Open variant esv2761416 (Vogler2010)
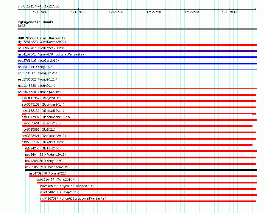265x213 pixels. (38, 61)
